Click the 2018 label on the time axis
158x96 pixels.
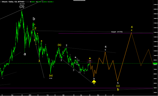point(30,95)
